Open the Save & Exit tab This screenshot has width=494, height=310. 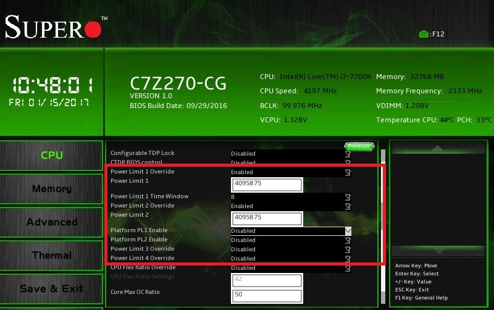tap(51, 289)
